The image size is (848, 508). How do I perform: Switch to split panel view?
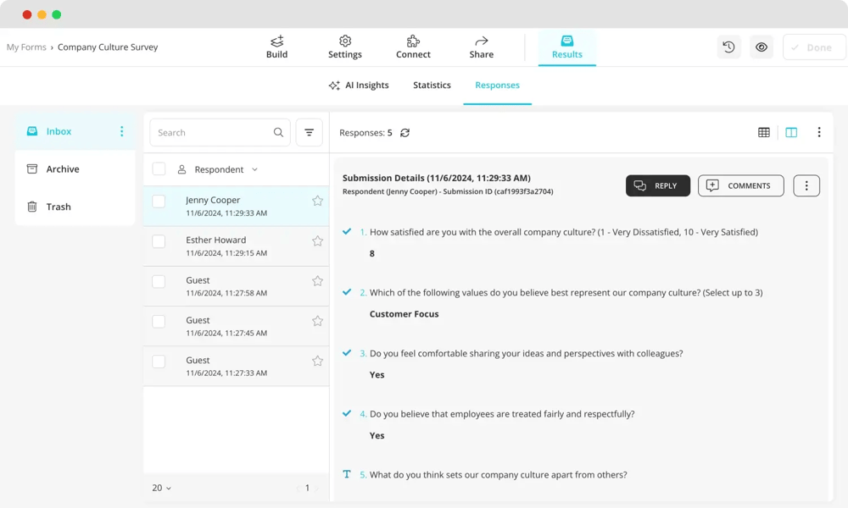pos(791,132)
